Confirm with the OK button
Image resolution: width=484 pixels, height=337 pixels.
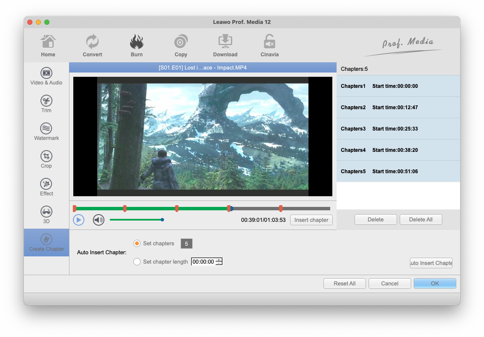pyautogui.click(x=435, y=284)
